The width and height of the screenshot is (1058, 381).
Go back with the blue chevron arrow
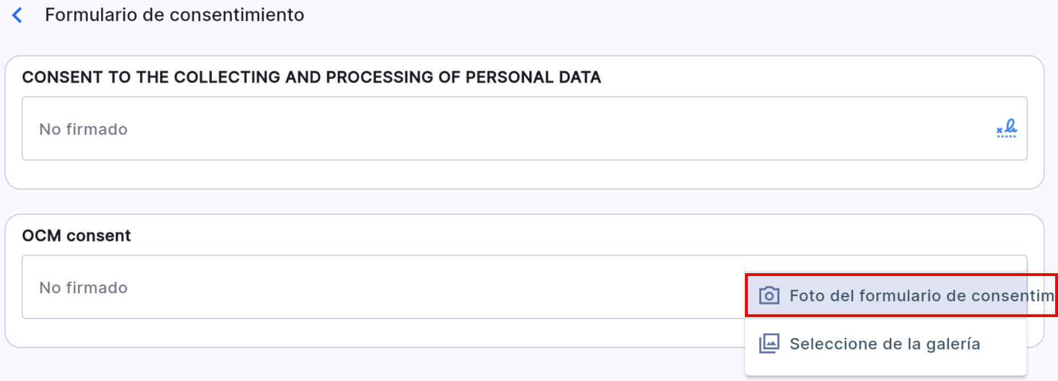[x=18, y=15]
